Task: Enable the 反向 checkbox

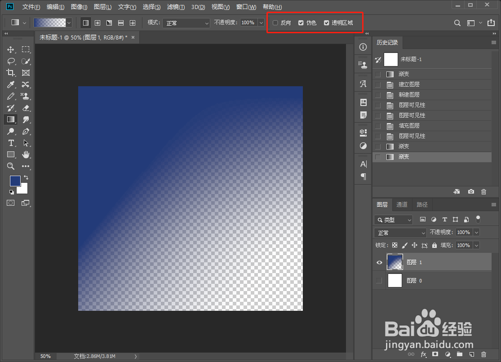Action: coord(275,23)
